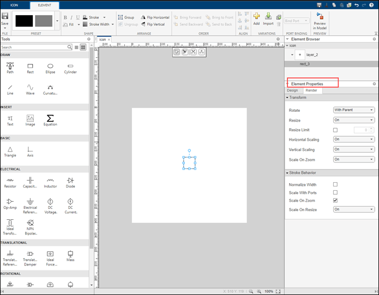Uncheck Stroke Behavior Scale On Zoom

335,200
